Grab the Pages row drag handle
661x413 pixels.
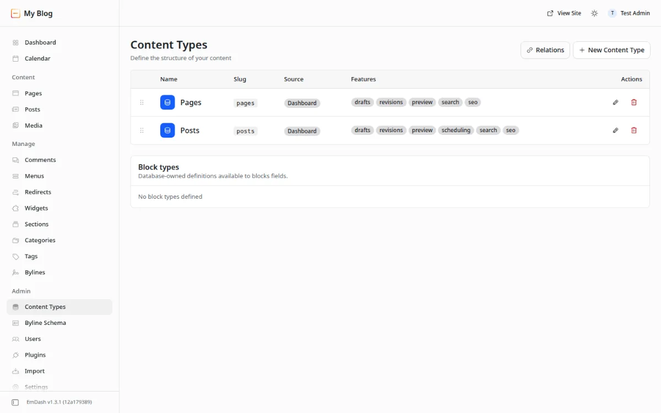click(x=142, y=102)
